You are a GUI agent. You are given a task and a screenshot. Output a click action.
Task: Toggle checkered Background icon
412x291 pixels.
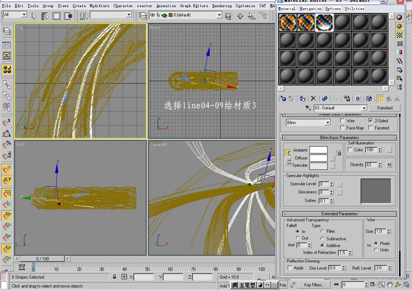400,35
